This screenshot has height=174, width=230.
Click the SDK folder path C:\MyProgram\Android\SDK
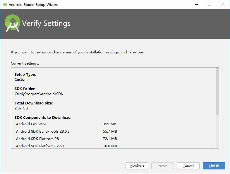point(39,94)
